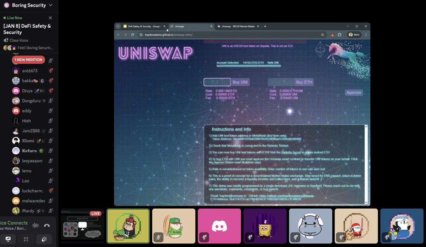Select the SpongeBob participant tile
The height and width of the screenshot is (247, 426).
265,226
